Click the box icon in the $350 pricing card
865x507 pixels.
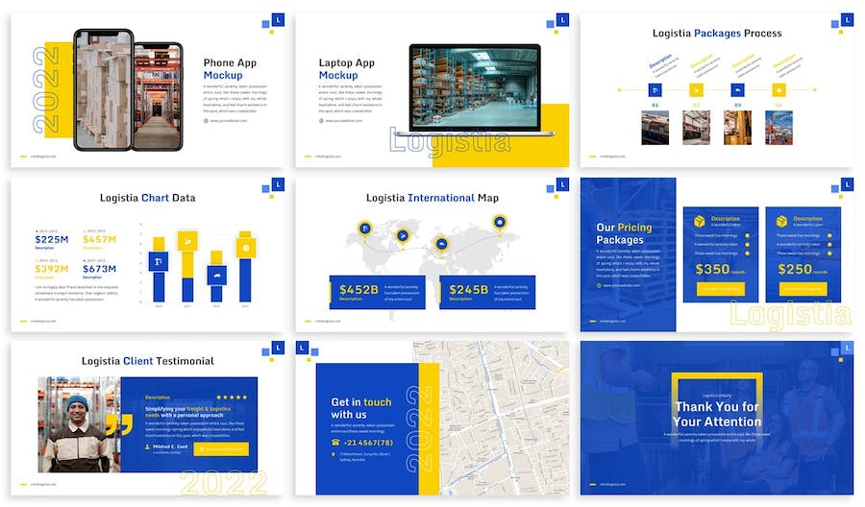click(700, 222)
